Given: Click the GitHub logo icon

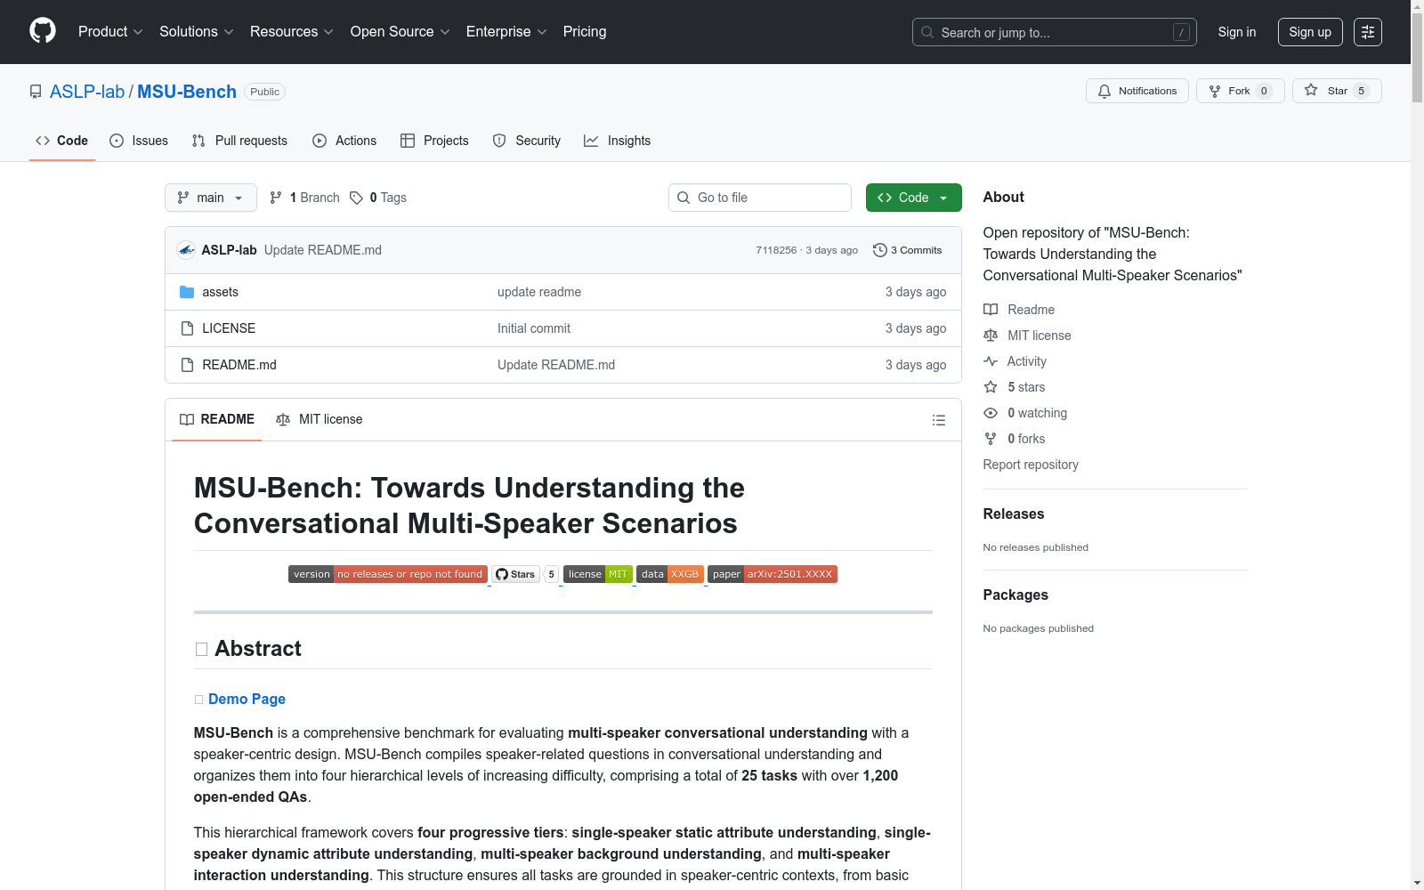Looking at the screenshot, I should (x=43, y=31).
